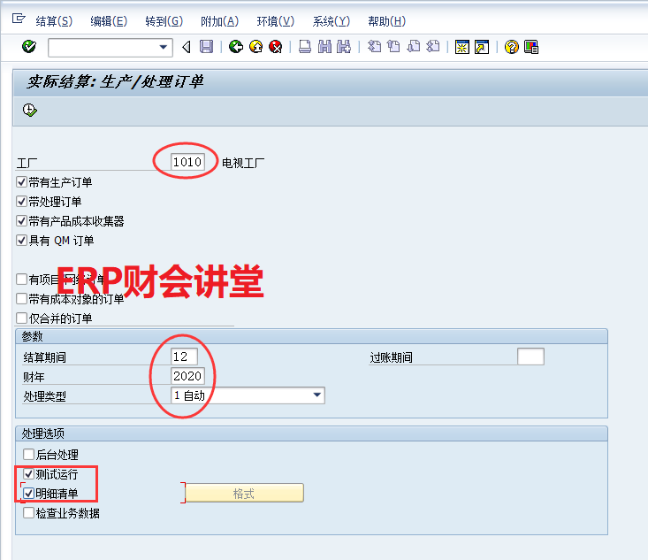Click the Execute clock icon
Image resolution: width=648 pixels, height=560 pixels.
30,110
